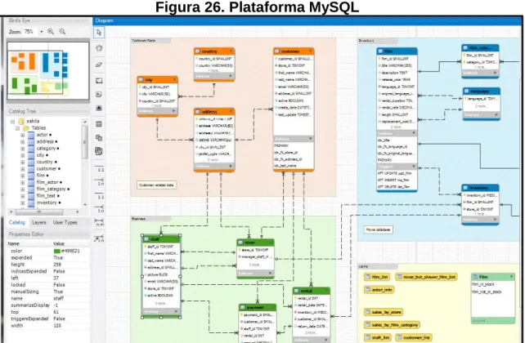Collapse the customer table Indexes section
525x343 pixels.
(x=311, y=138)
